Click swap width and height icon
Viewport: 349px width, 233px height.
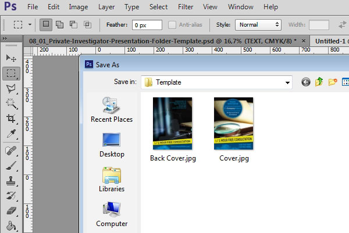[x=343, y=24]
